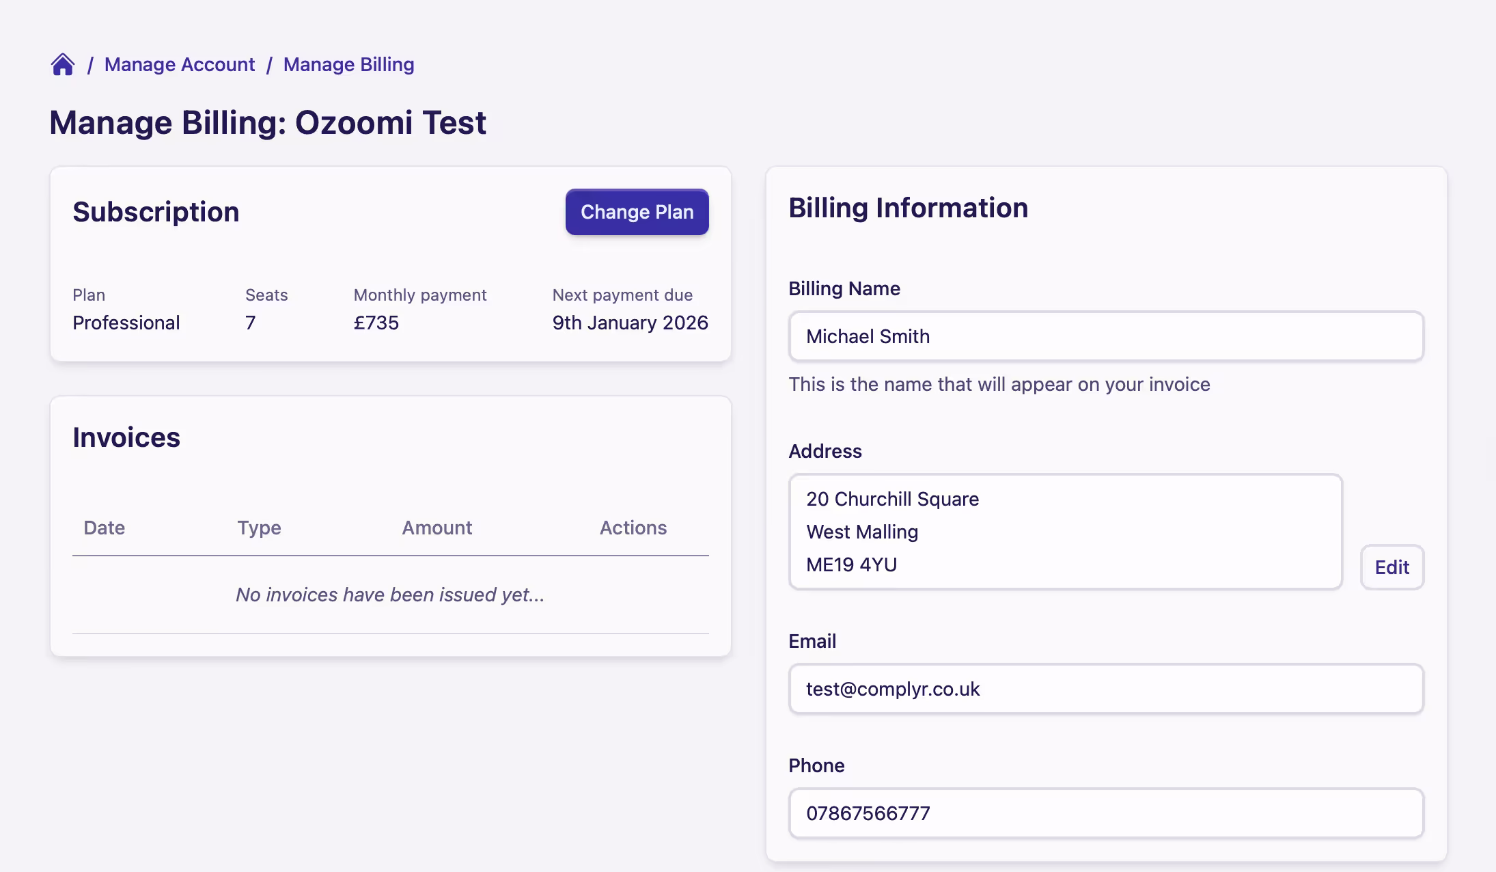Image resolution: width=1496 pixels, height=872 pixels.
Task: Click the Billing Information heading
Action: [909, 207]
